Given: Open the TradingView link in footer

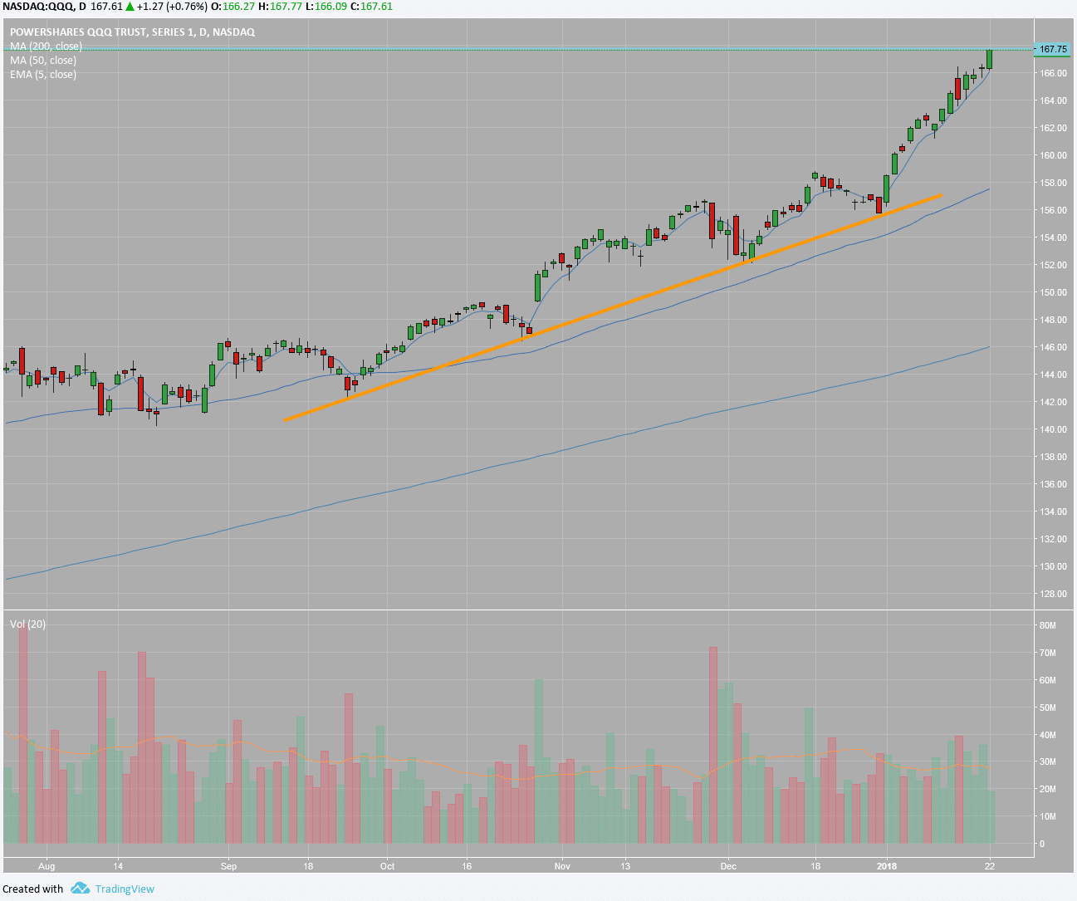Looking at the screenshot, I should pos(125,889).
